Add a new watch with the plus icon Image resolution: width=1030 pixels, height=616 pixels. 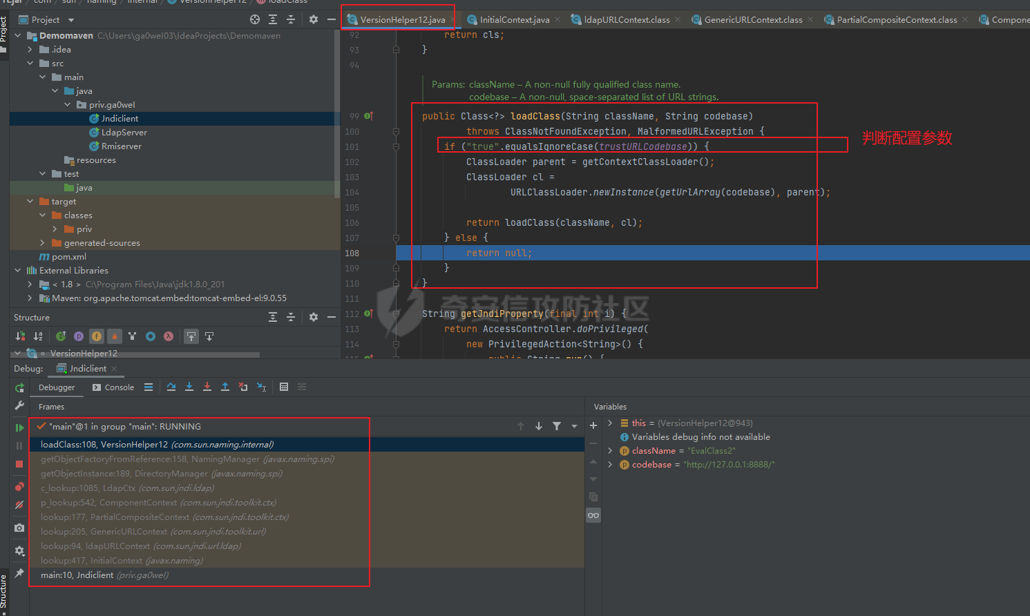[x=593, y=425]
